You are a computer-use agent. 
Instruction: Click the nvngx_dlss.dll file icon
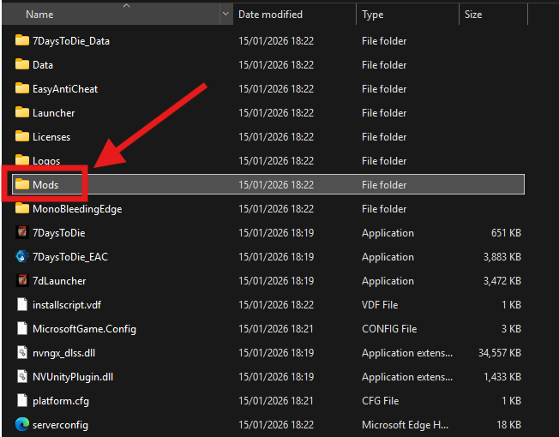22,352
